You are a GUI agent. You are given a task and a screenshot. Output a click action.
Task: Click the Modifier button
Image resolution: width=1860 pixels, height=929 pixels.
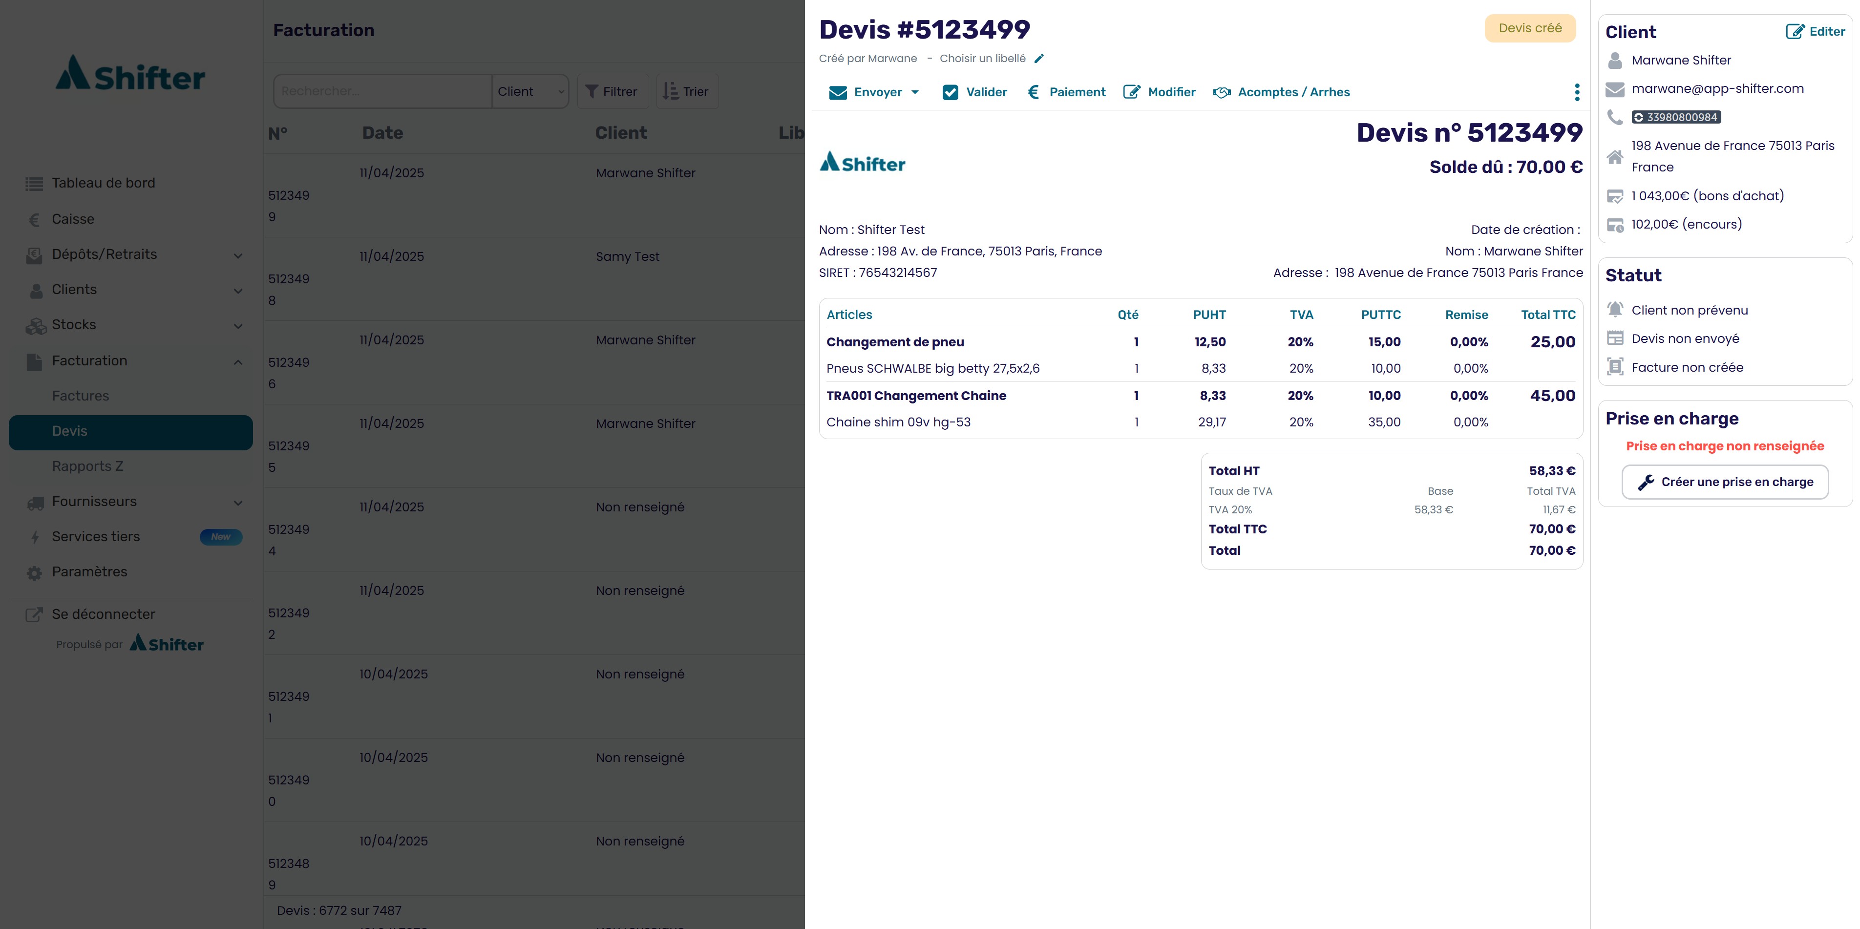coord(1160,92)
